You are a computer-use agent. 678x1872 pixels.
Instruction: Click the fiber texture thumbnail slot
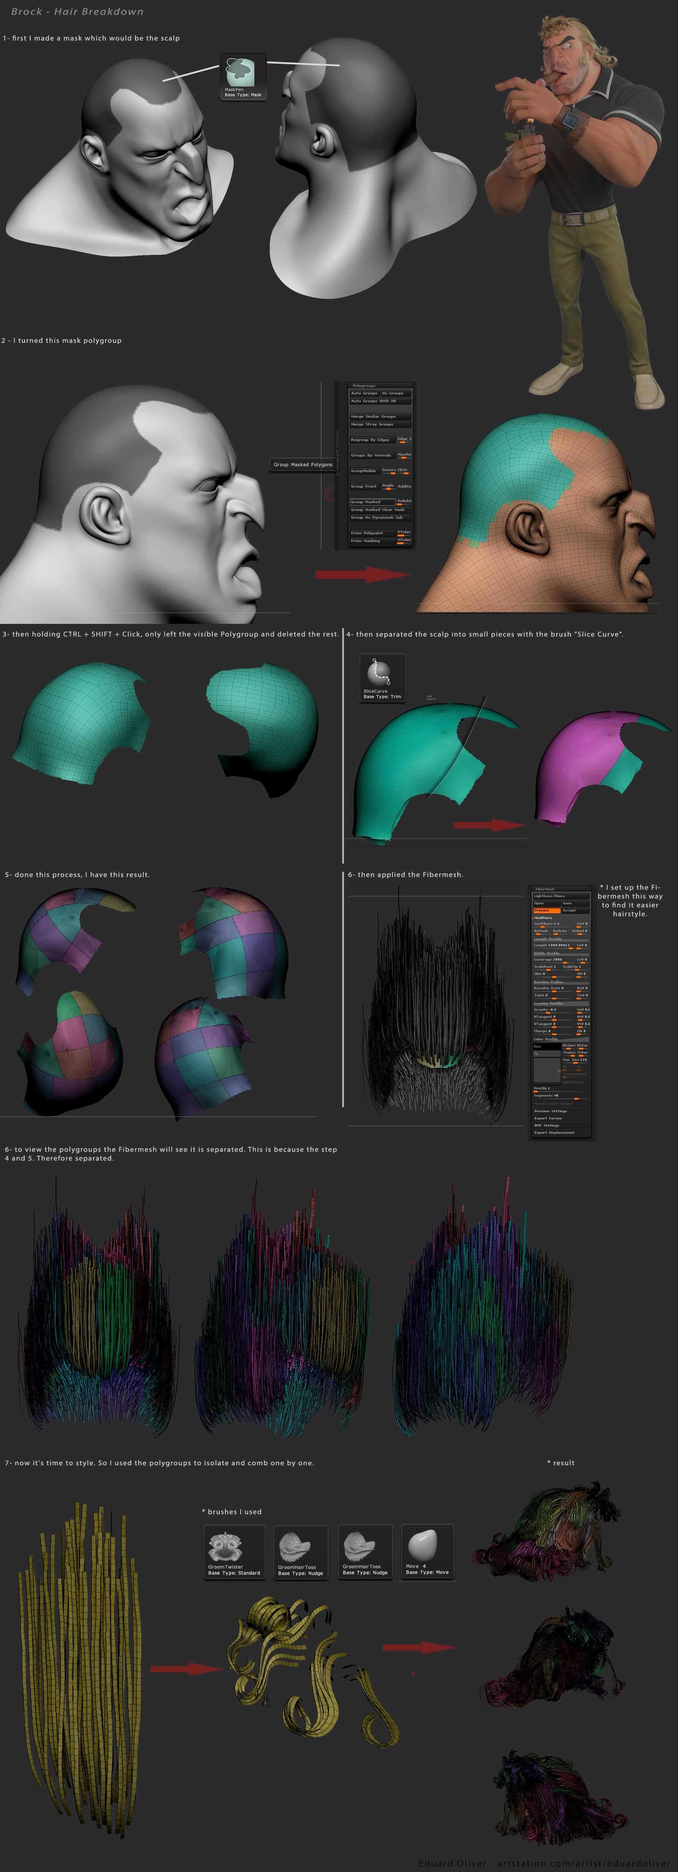pos(547,1072)
